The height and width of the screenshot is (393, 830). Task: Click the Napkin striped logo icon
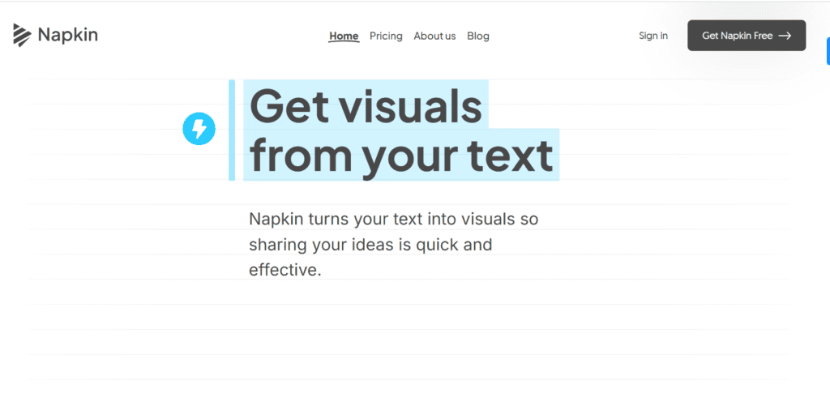coord(22,35)
